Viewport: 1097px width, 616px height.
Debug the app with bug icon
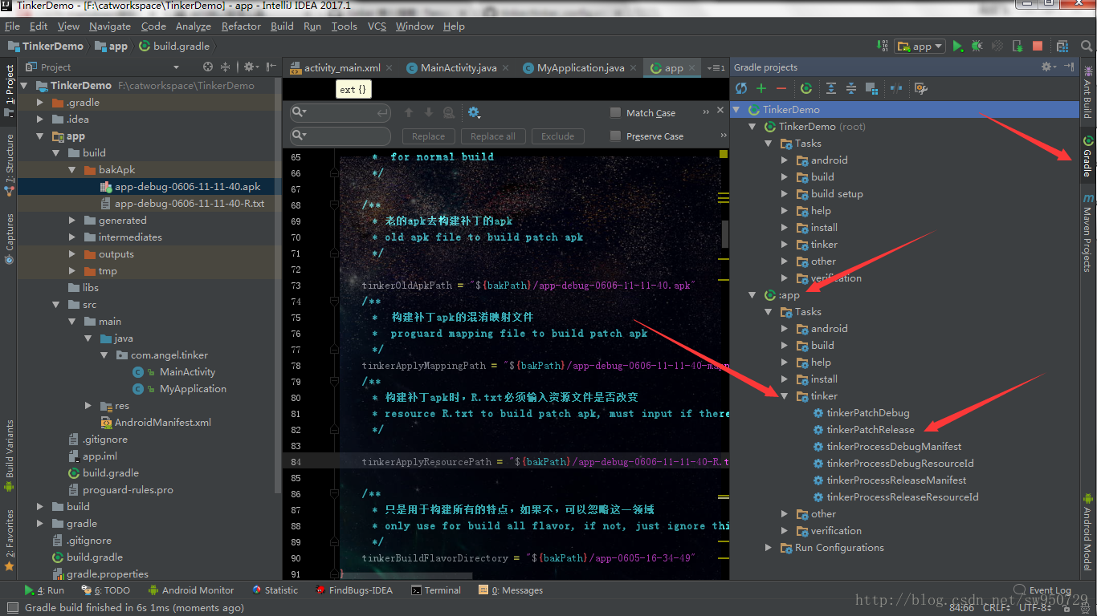coord(977,47)
